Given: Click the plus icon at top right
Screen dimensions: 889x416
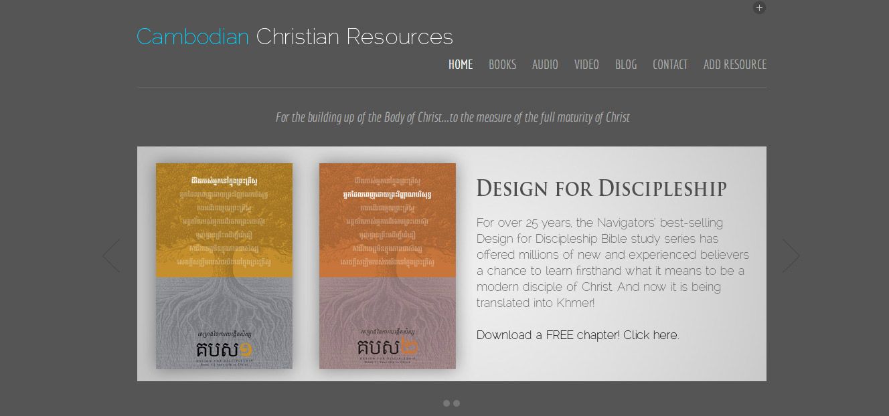Looking at the screenshot, I should [x=759, y=8].
